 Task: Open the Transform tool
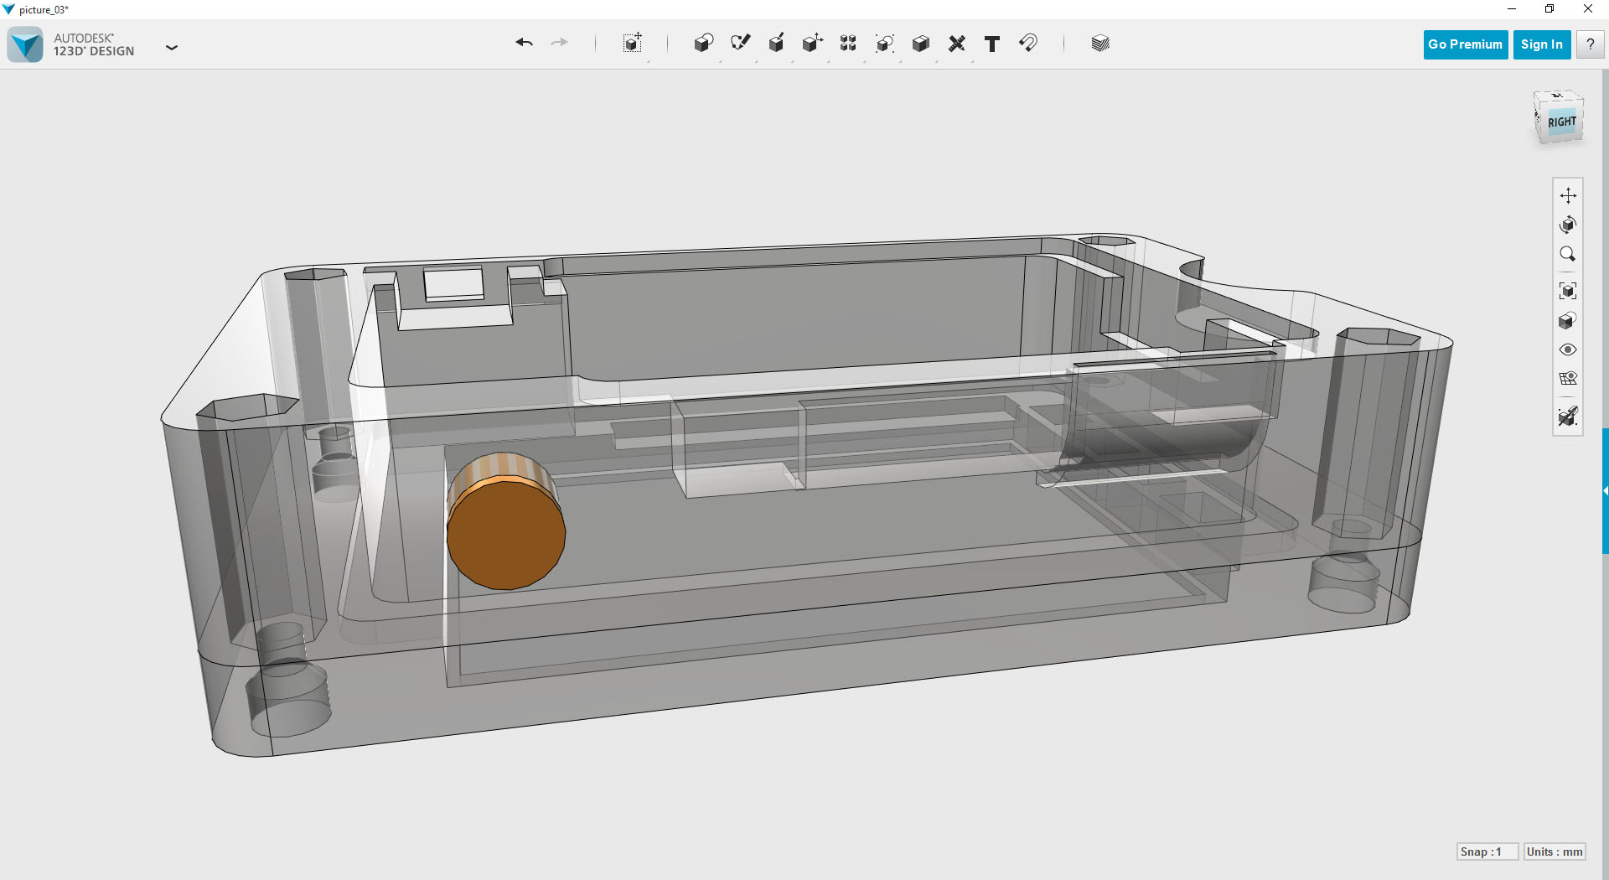click(633, 44)
